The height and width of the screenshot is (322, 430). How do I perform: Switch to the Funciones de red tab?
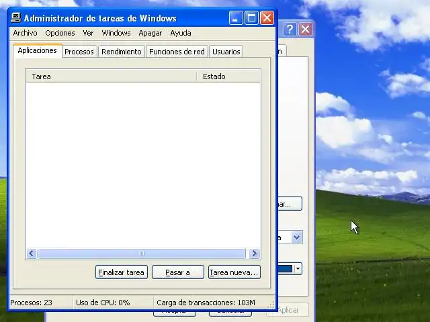(177, 52)
